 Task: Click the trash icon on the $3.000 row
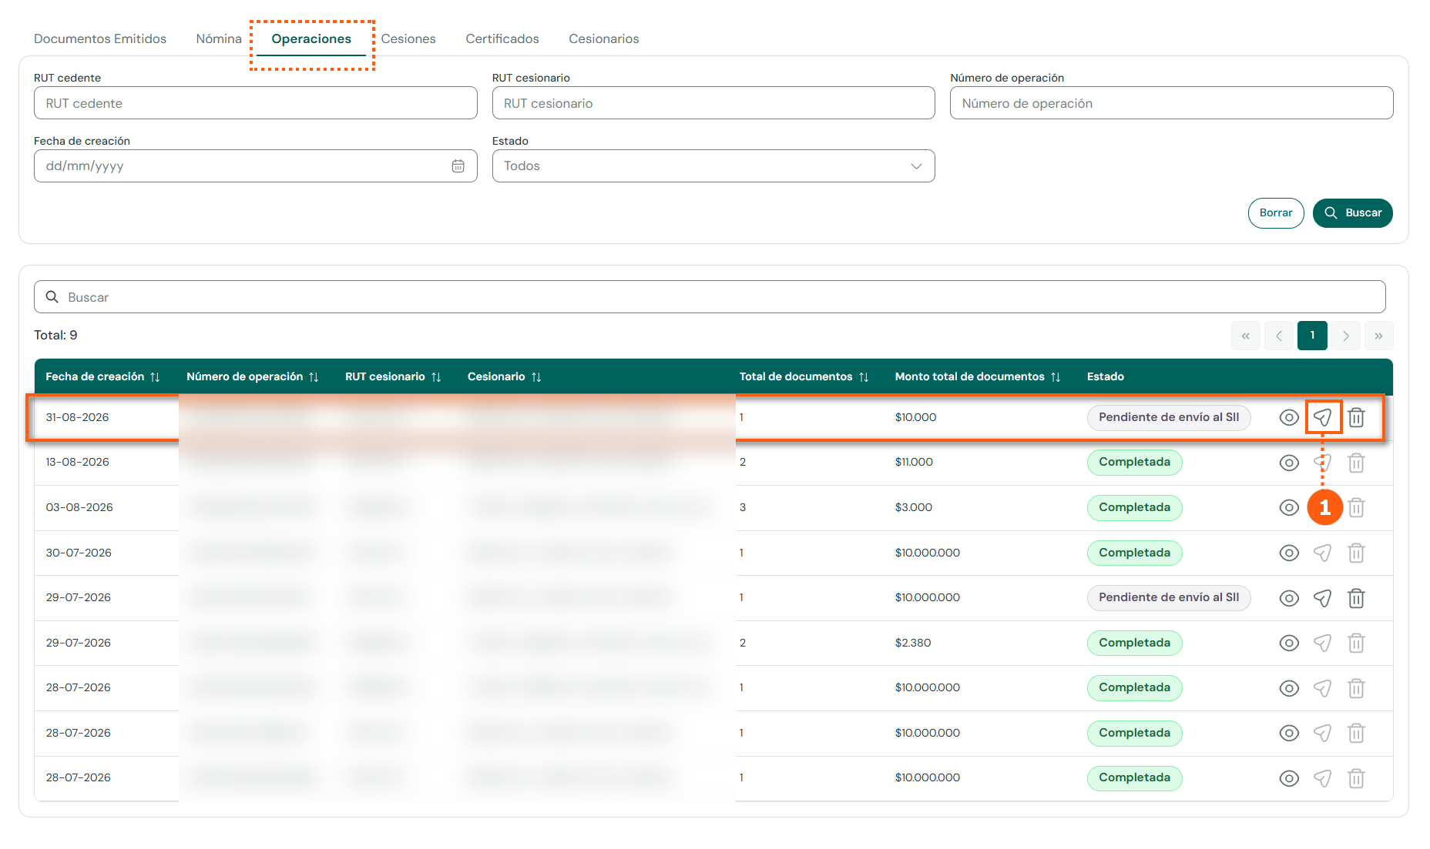pyautogui.click(x=1357, y=508)
